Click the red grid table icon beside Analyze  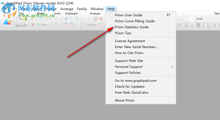[100, 25]
